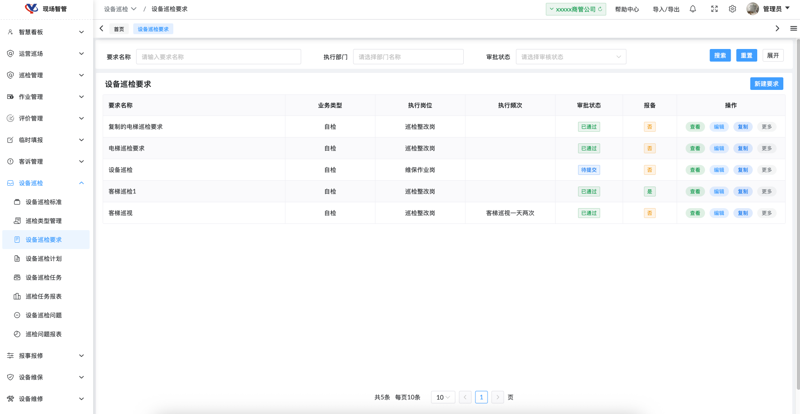Open the 审批状态 dropdown filter

pyautogui.click(x=570, y=57)
